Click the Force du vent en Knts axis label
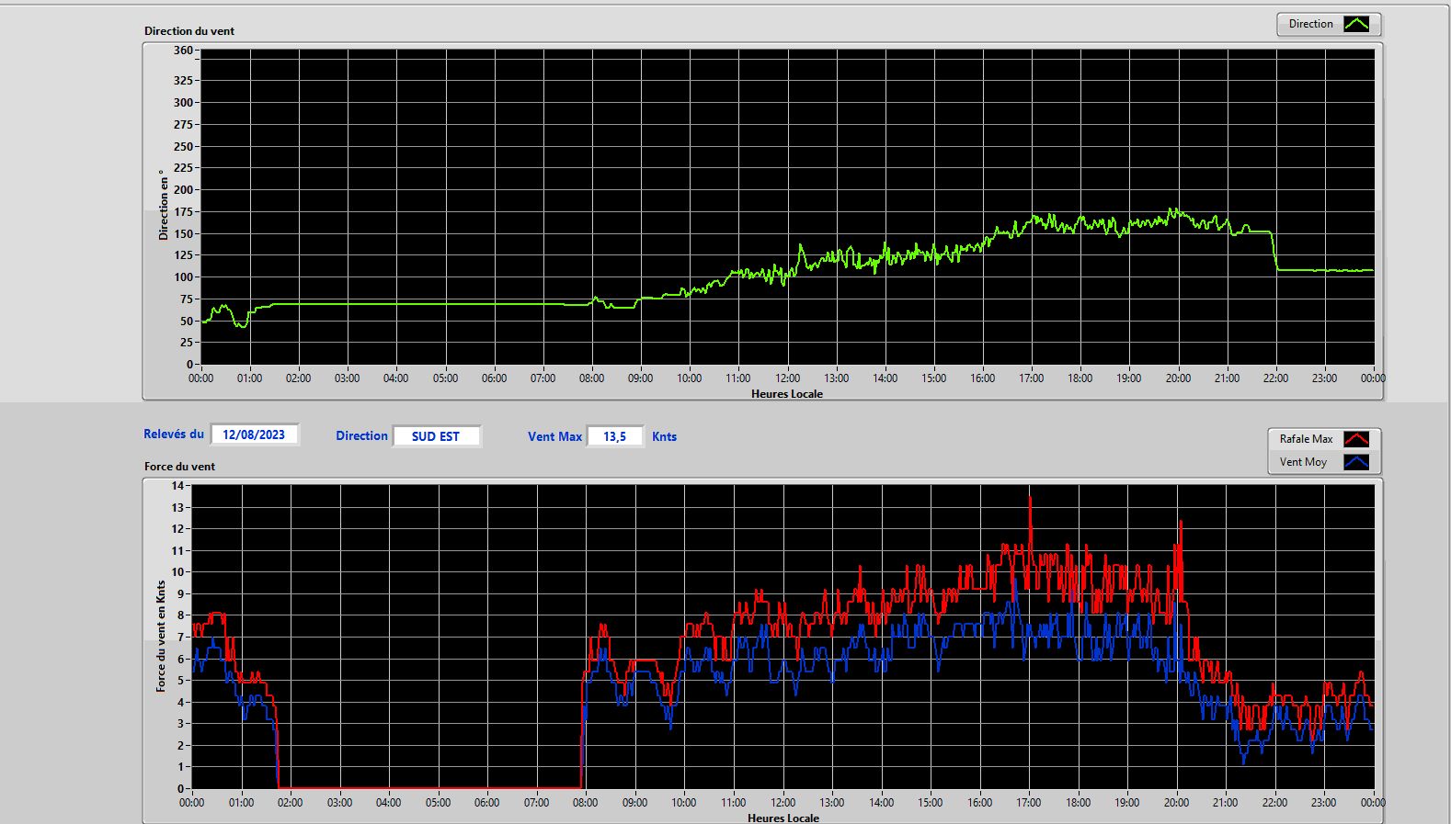The width and height of the screenshot is (1451, 824). (x=161, y=636)
